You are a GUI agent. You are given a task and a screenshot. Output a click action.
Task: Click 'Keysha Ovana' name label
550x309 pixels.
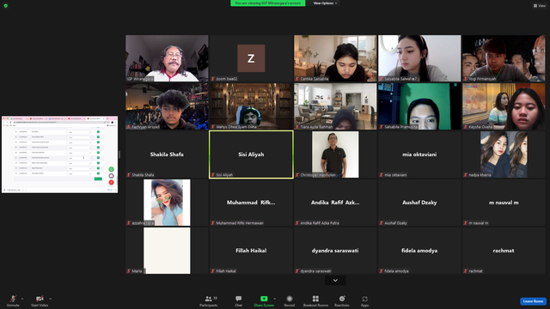[480, 127]
